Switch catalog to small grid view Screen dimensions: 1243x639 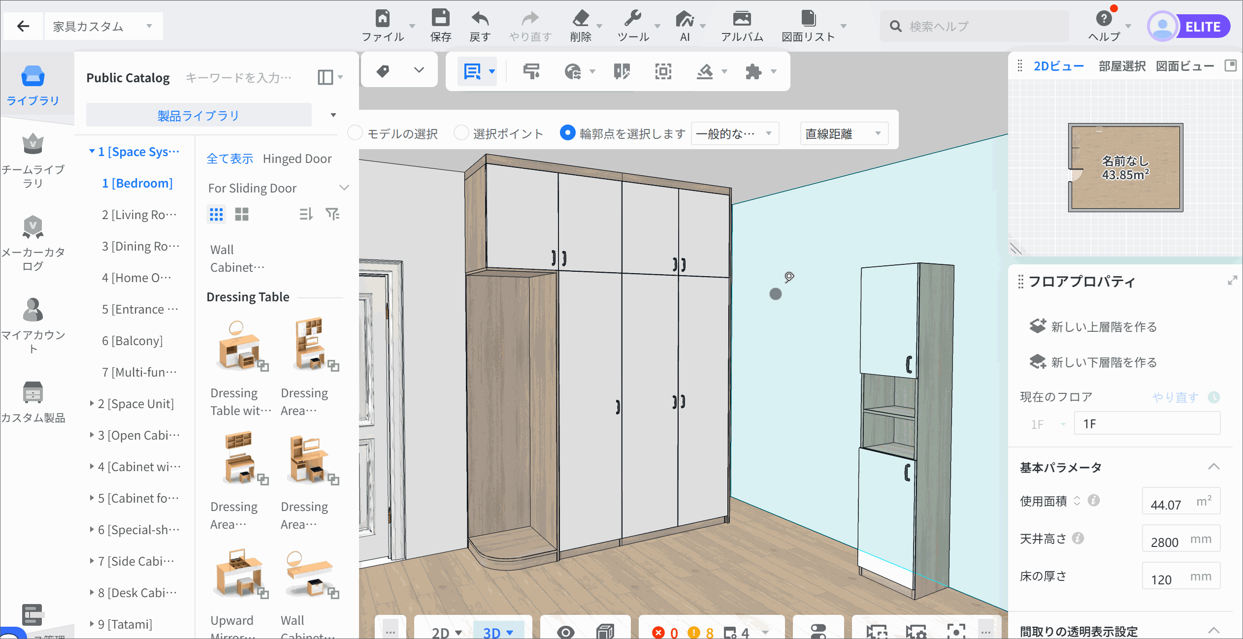[216, 214]
